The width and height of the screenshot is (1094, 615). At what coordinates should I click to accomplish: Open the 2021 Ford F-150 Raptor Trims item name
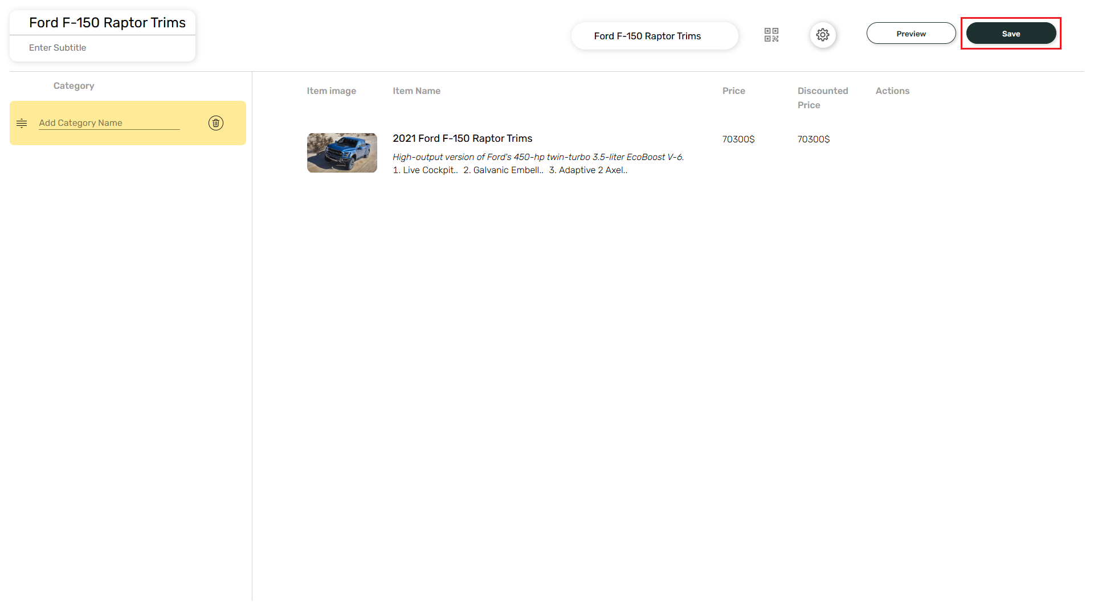[x=462, y=138]
